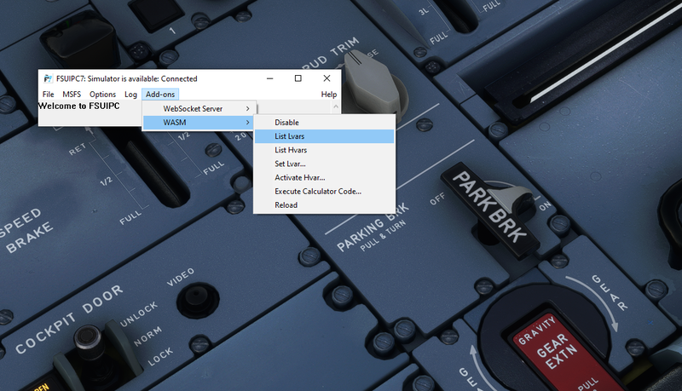
Task: Select List Hvars
Action: [325, 150]
